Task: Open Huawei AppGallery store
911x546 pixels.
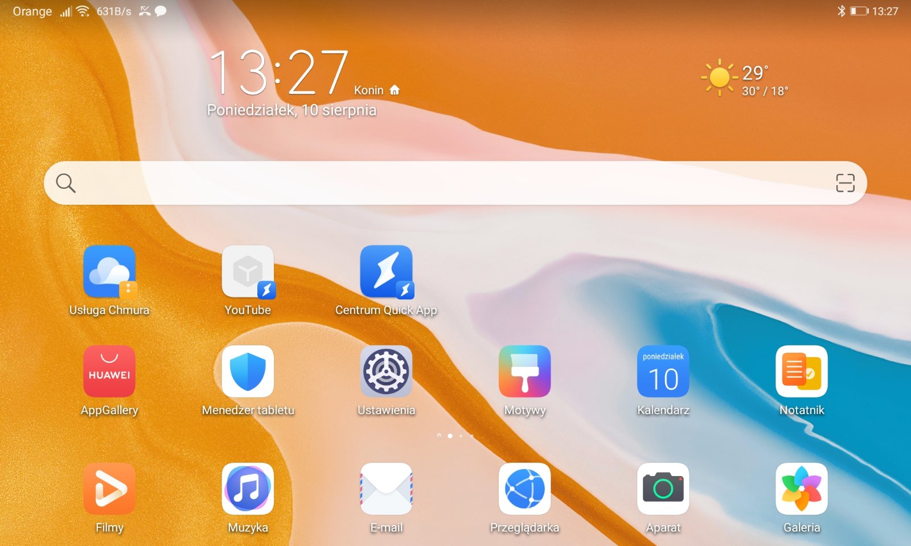Action: point(109,371)
